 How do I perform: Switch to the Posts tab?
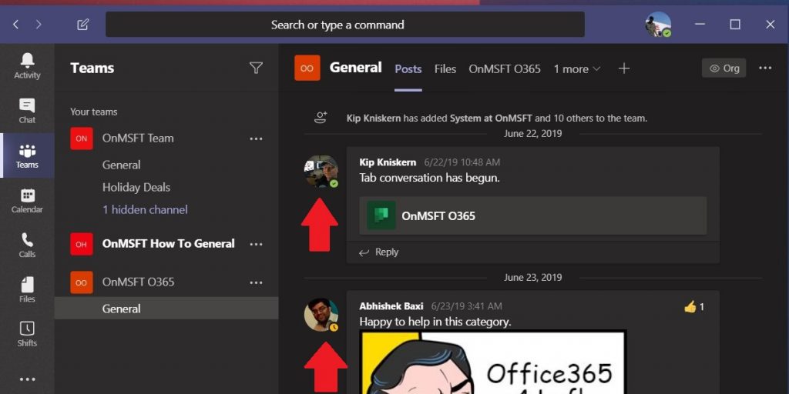tap(408, 68)
